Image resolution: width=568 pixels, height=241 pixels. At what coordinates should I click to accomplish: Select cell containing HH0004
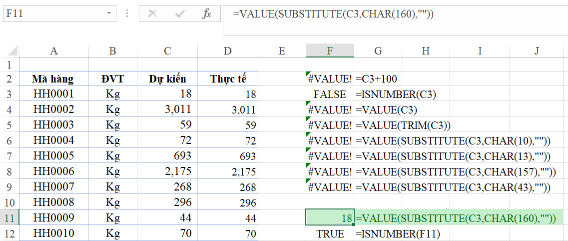pos(53,140)
